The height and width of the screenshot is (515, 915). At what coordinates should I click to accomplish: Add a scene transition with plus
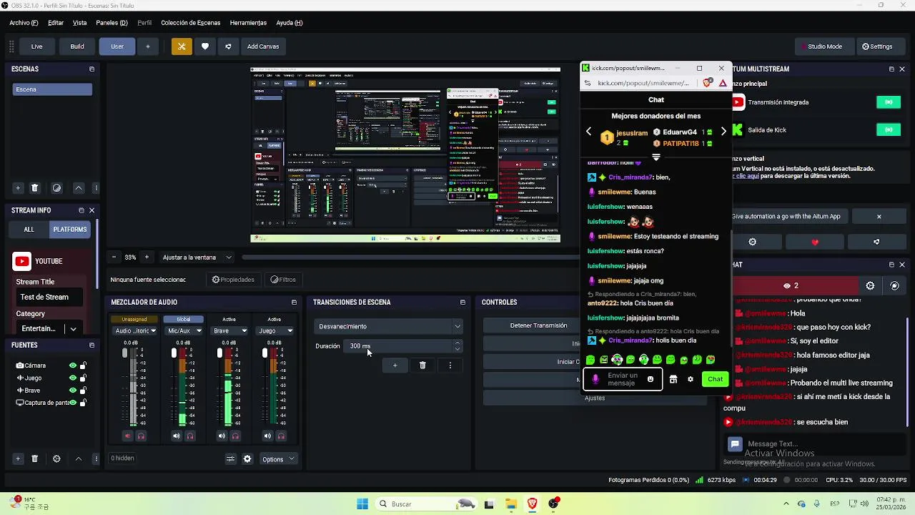click(395, 366)
